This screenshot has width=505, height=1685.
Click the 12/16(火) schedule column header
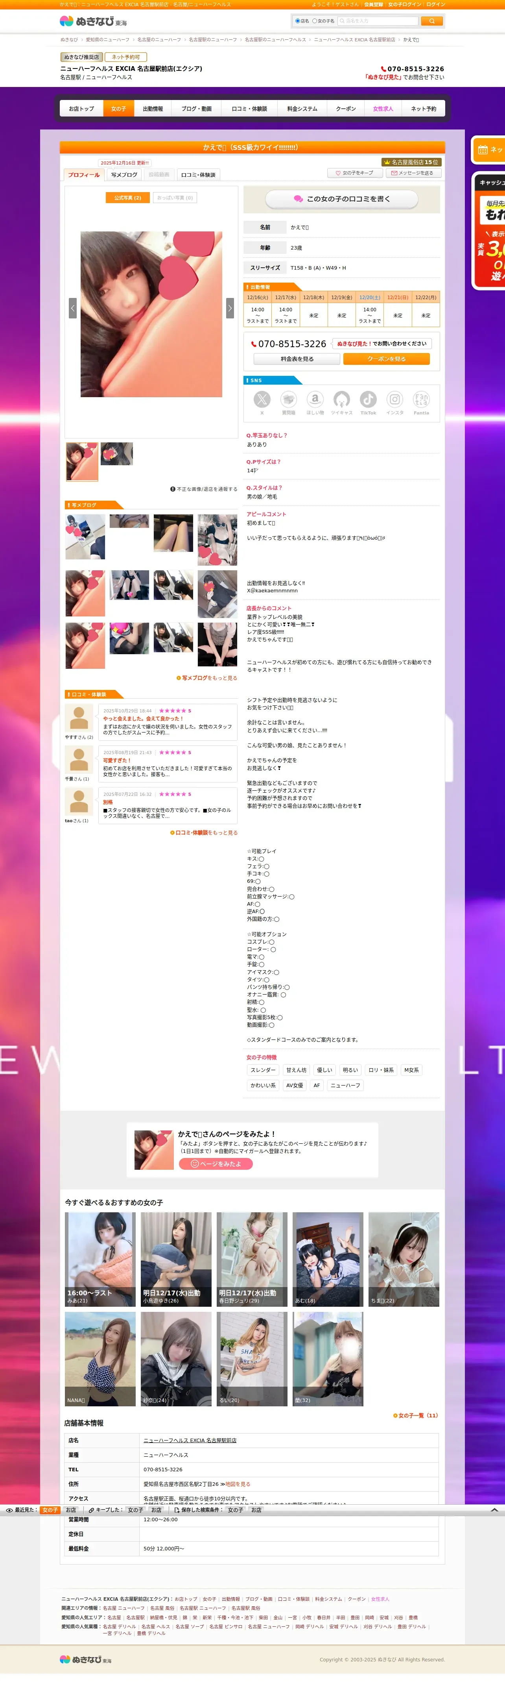point(257,298)
